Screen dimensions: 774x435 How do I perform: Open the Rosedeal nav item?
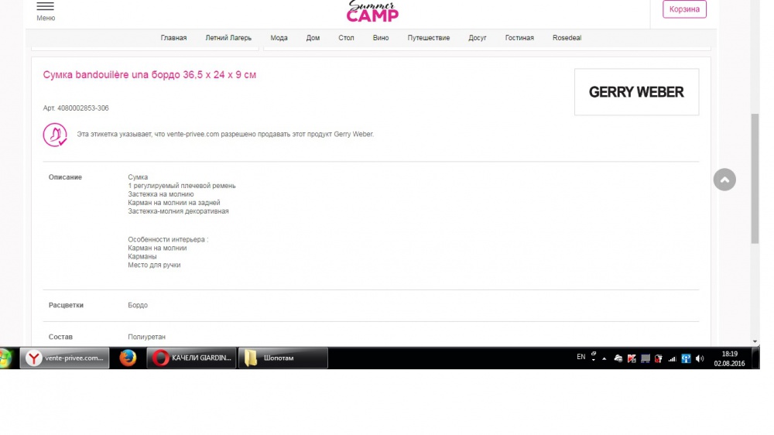tap(567, 38)
